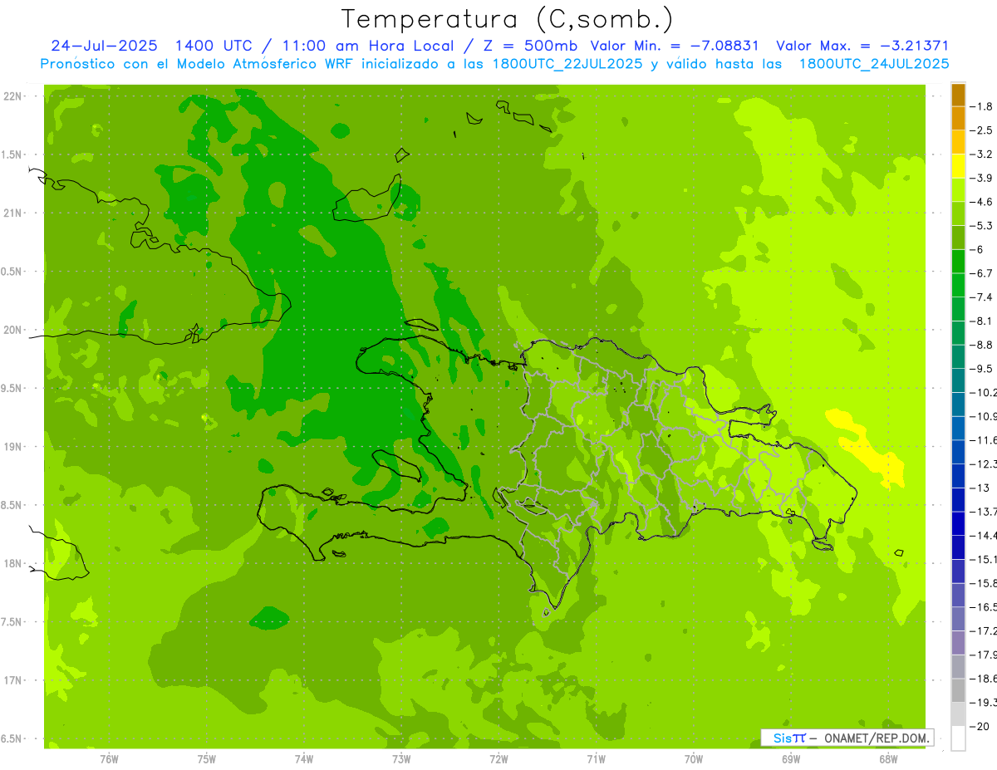Viewport: 997px width, 770px height.
Task: Click the 'SisTT - ONAMET/REP.DOM.' credit box
Action: [x=847, y=737]
